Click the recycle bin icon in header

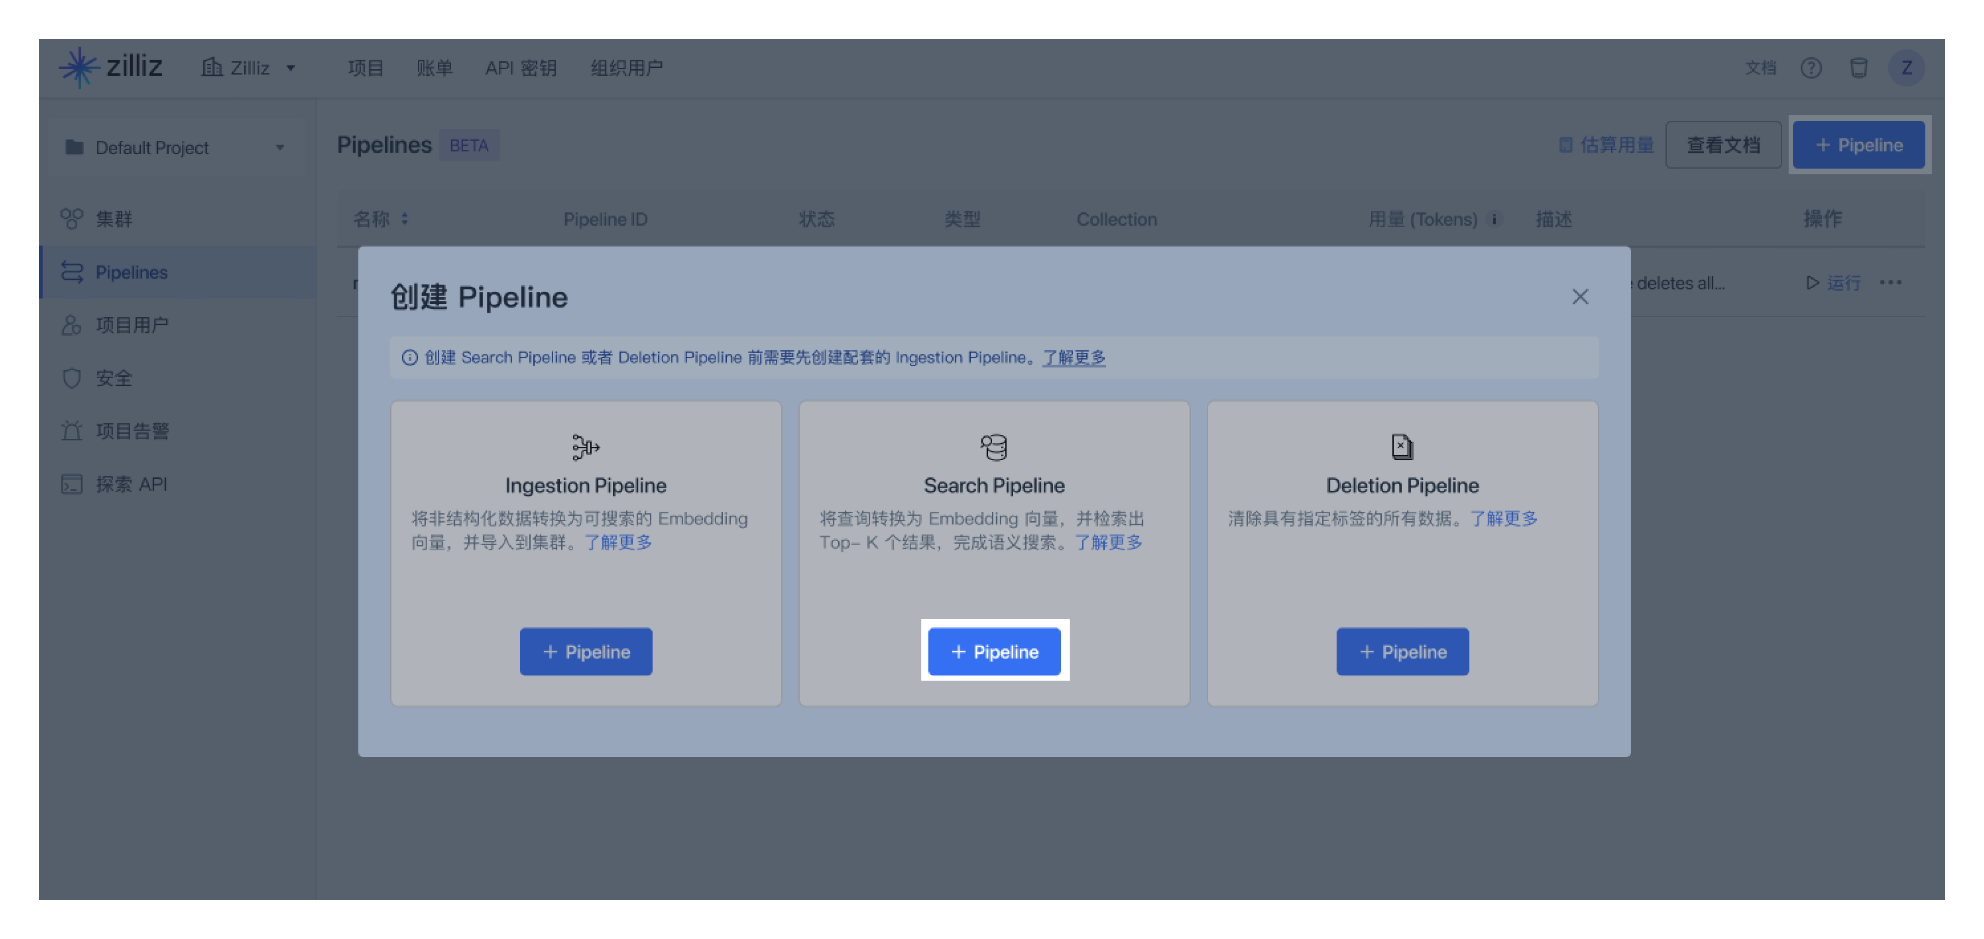click(x=1858, y=68)
